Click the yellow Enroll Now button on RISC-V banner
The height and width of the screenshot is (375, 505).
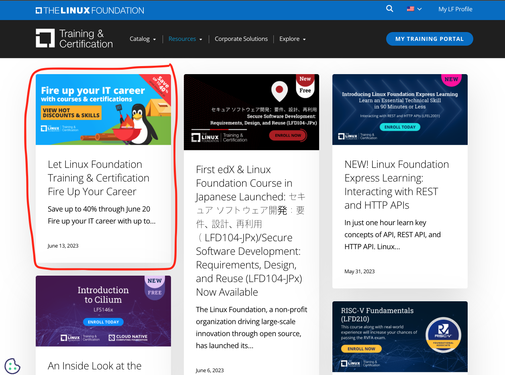tap(361, 349)
